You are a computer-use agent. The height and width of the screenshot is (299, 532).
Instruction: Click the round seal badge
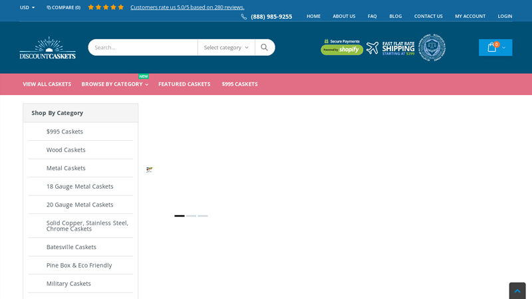[x=432, y=48]
